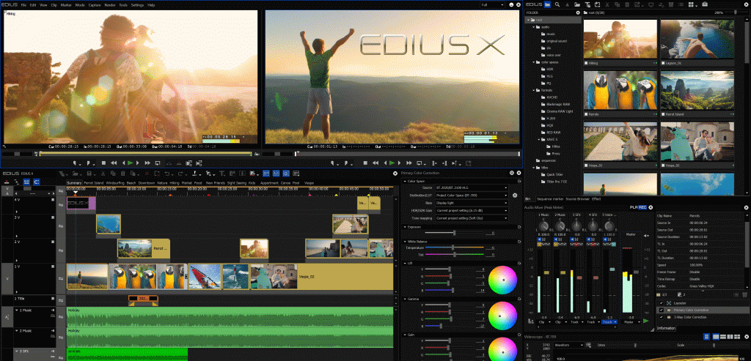
Task: Switch to the Windsurfing sequence tab
Action: click(115, 182)
